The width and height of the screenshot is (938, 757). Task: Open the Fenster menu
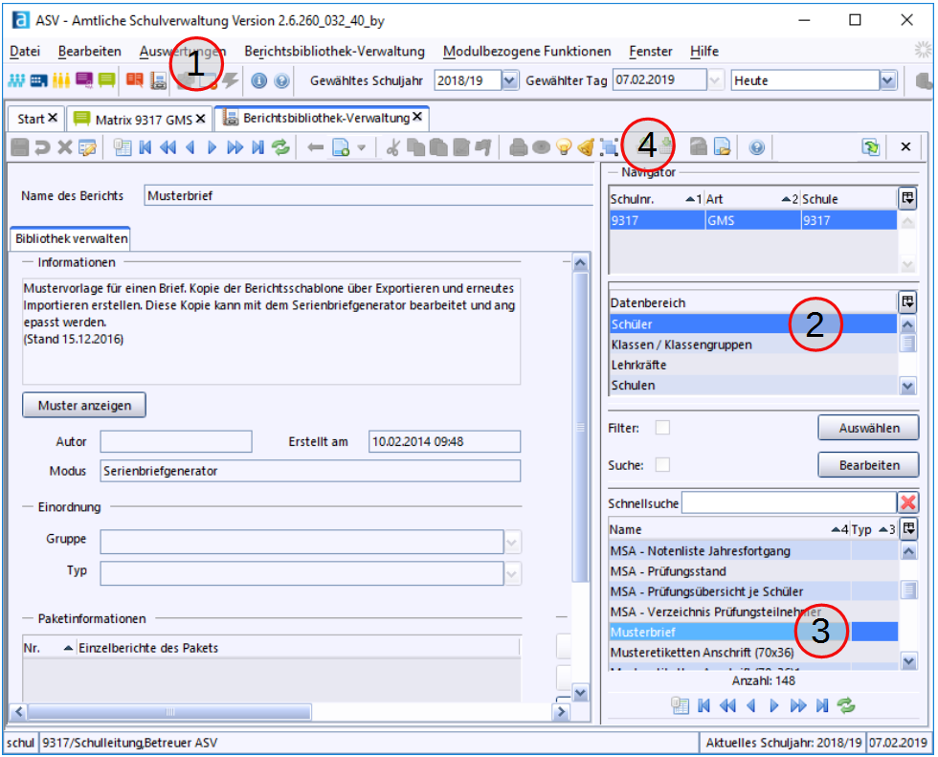tap(650, 52)
